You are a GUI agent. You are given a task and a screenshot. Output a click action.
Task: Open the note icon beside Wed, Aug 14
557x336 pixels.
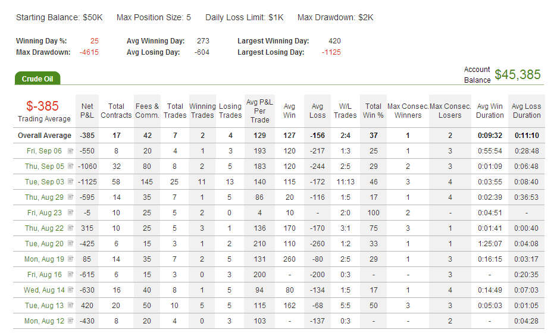pos(70,290)
